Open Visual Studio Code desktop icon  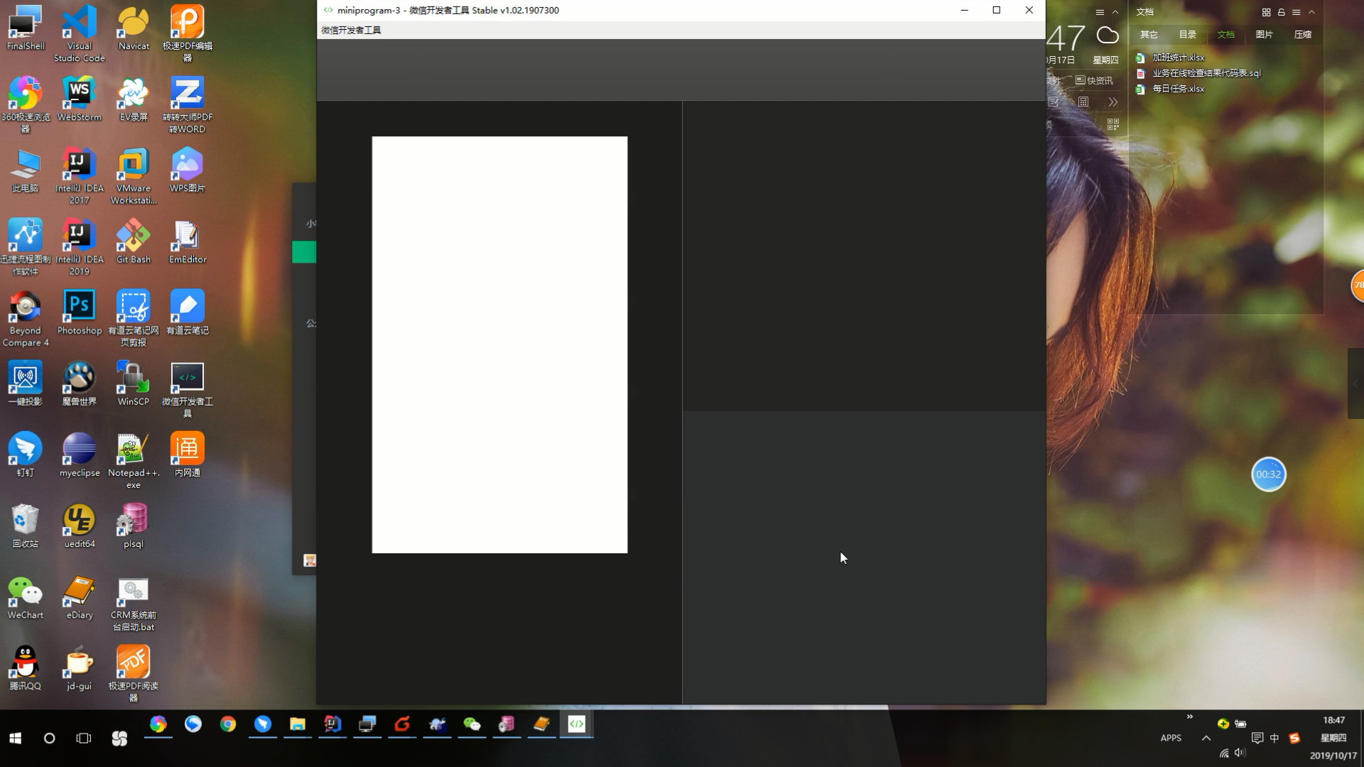point(79,23)
